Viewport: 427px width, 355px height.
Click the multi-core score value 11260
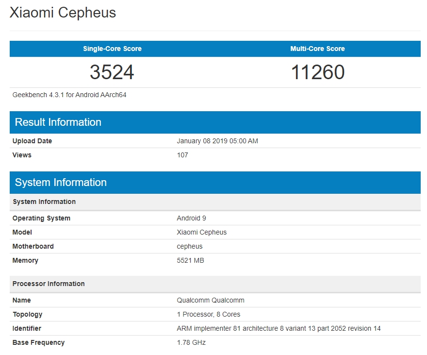click(x=318, y=72)
